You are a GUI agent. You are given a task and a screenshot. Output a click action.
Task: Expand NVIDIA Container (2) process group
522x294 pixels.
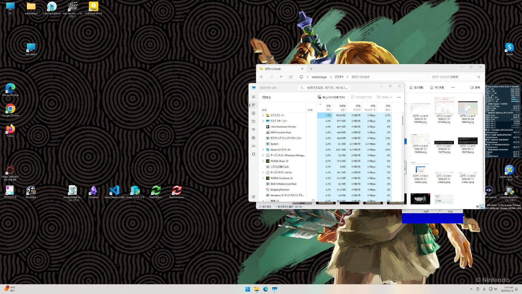click(263, 178)
